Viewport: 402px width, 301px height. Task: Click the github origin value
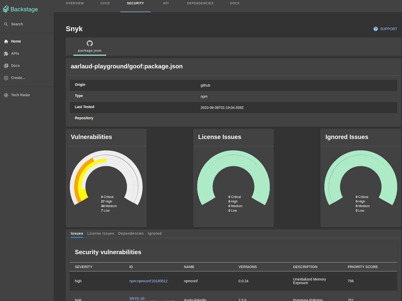205,85
